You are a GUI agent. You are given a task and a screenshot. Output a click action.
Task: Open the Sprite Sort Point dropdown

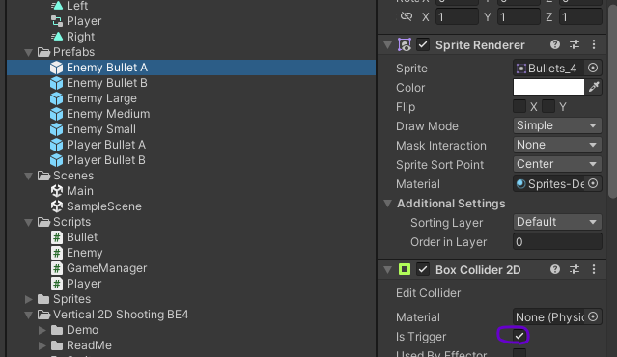(557, 164)
